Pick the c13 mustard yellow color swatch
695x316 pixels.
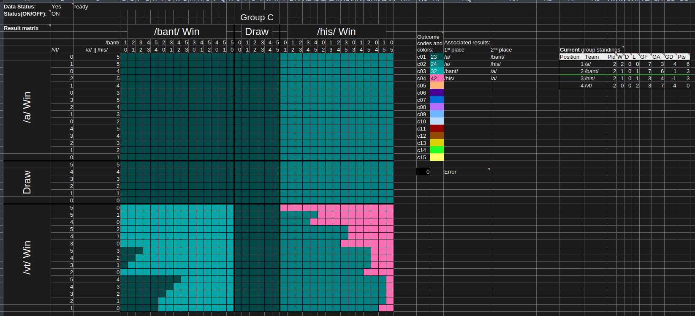[437, 143]
